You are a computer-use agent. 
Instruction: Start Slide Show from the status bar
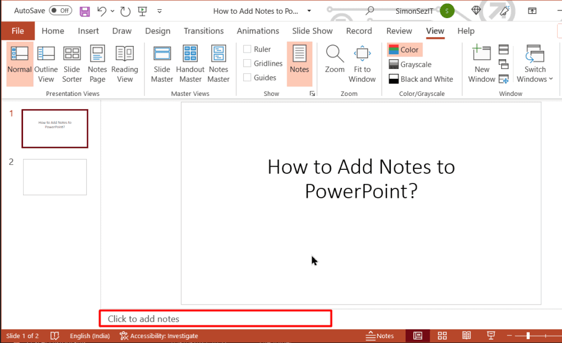[x=490, y=335]
